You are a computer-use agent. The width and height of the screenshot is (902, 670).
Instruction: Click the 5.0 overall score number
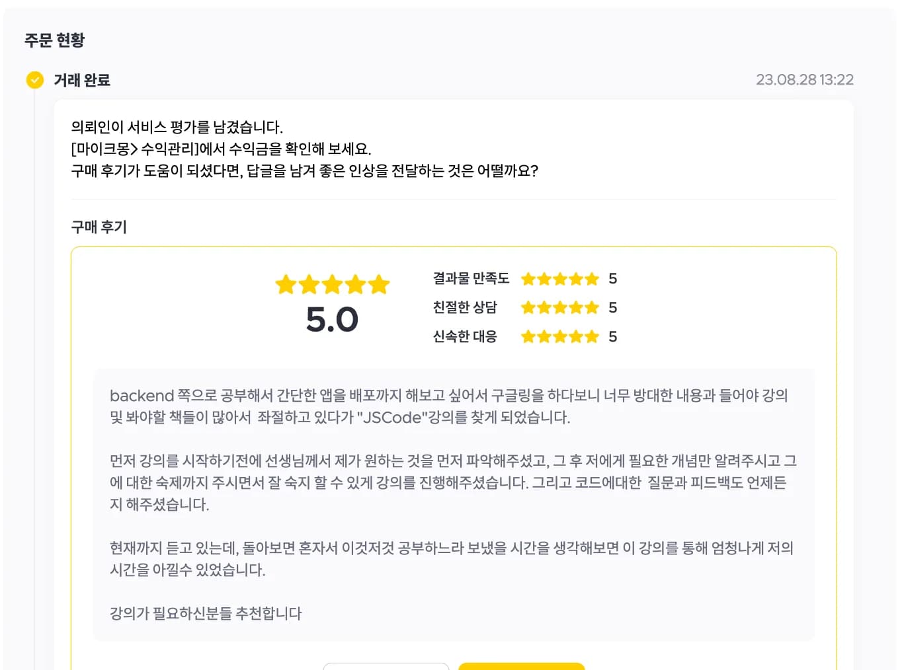point(332,320)
